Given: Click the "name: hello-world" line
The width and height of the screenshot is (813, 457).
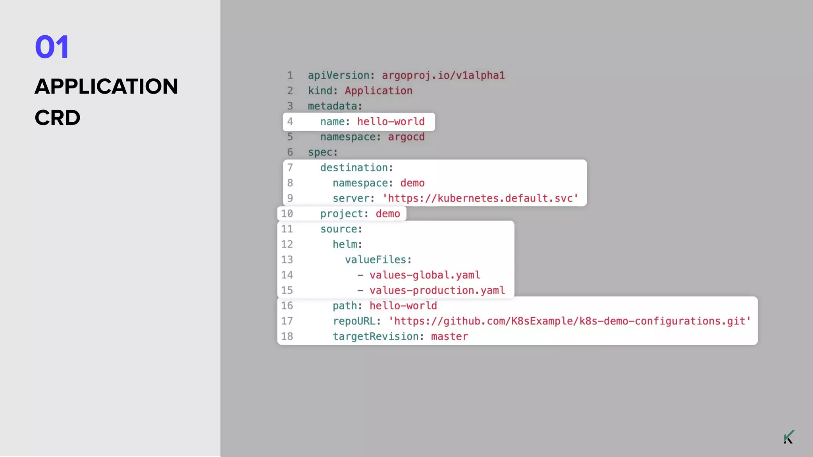Looking at the screenshot, I should pyautogui.click(x=372, y=121).
